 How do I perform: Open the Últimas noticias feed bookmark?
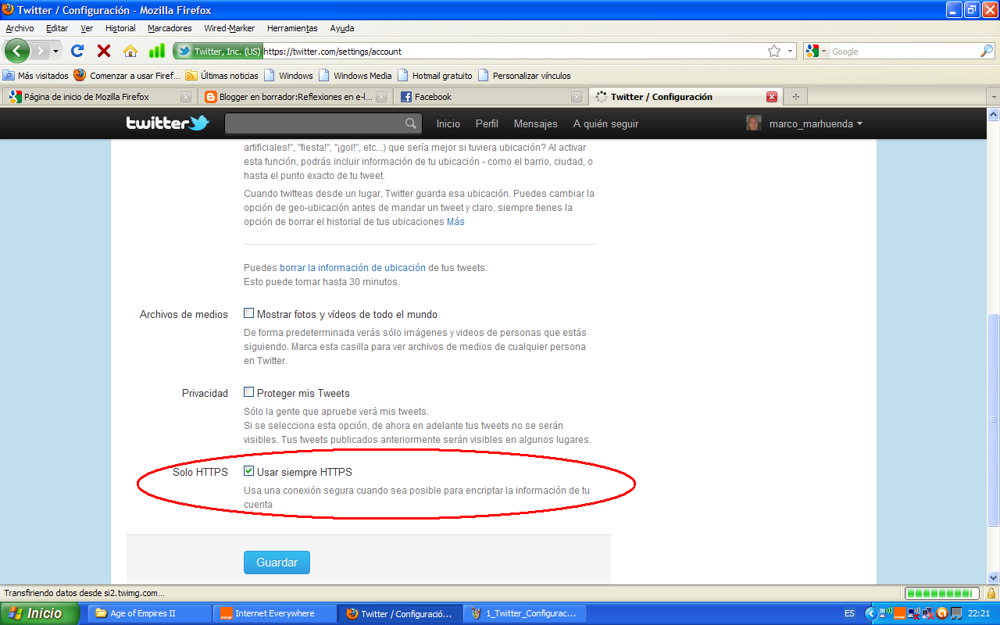point(222,76)
